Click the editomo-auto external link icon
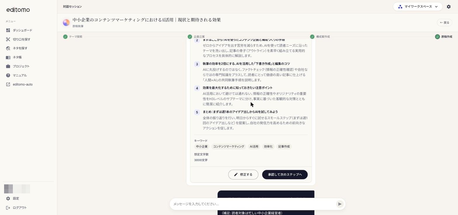This screenshot has height=215, width=458. 8,84
